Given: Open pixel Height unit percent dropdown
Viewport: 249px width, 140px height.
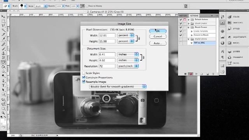Looking at the screenshot, I should (x=126, y=41).
